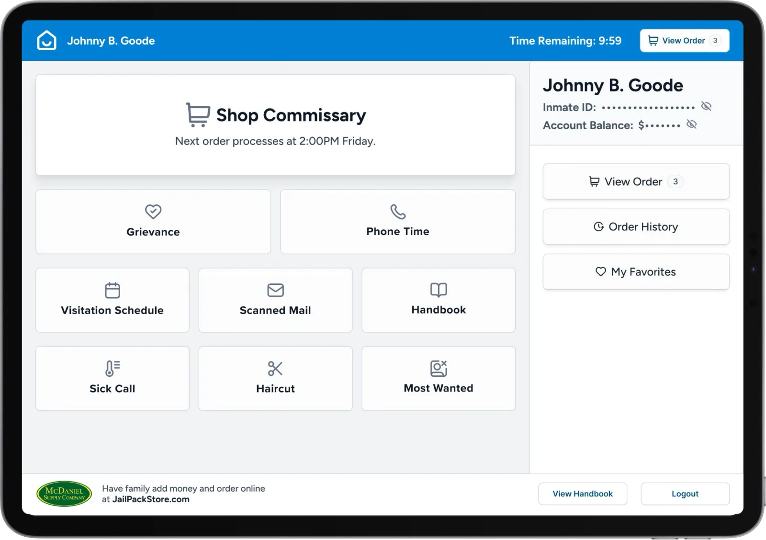The height and width of the screenshot is (540, 766).
Task: Open the Most Wanted tile
Action: coord(439,378)
